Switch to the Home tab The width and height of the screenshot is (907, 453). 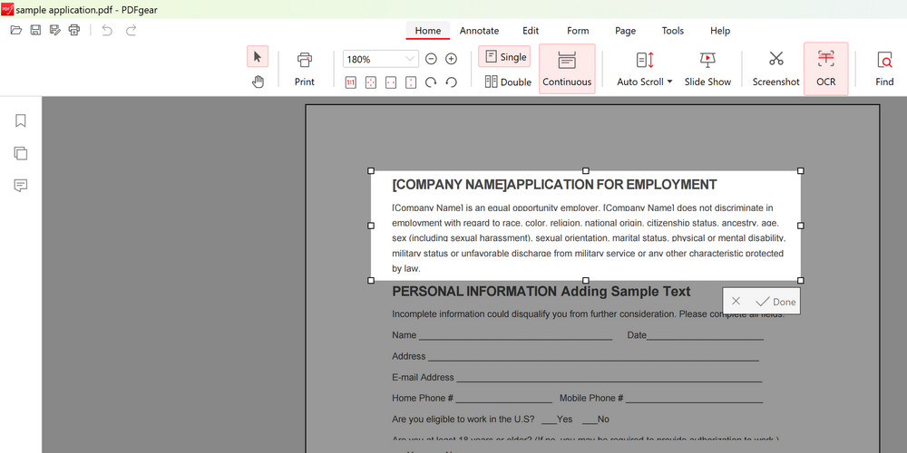(x=427, y=31)
